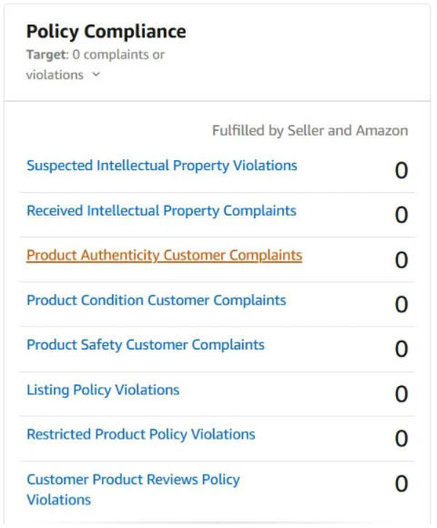Open Product Condition Customer Complaints
The image size is (437, 528).
pos(157,300)
